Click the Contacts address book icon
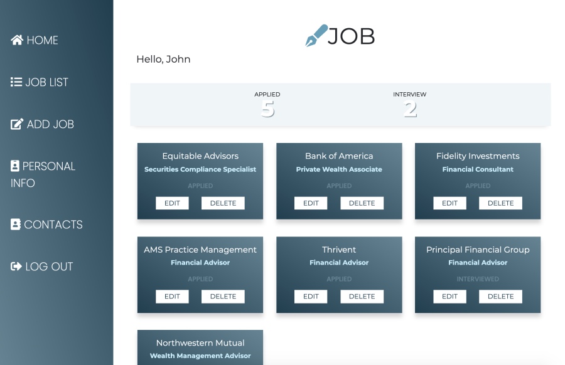This screenshot has width=565, height=365. [x=16, y=225]
